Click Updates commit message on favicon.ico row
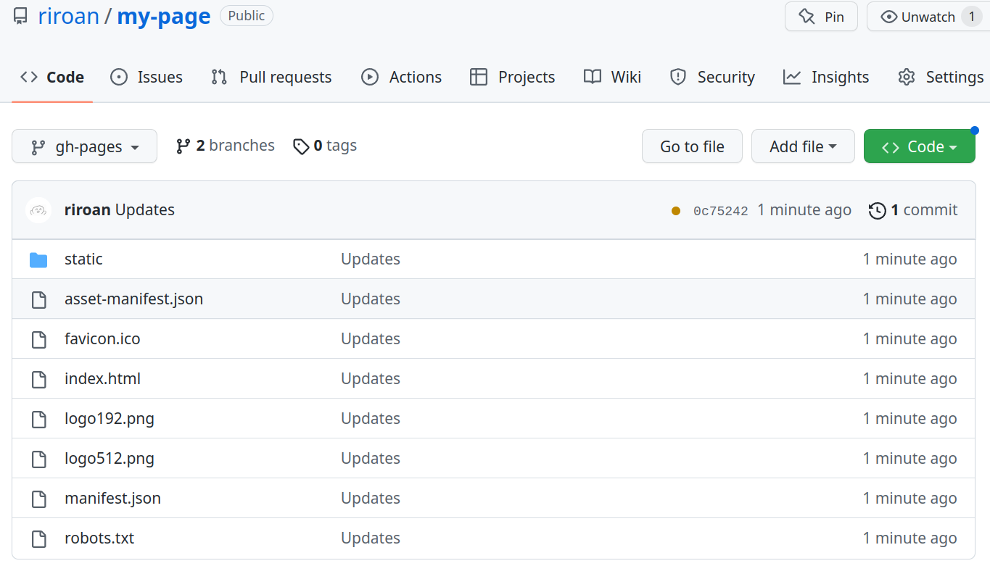The height and width of the screenshot is (566, 990). [x=371, y=338]
